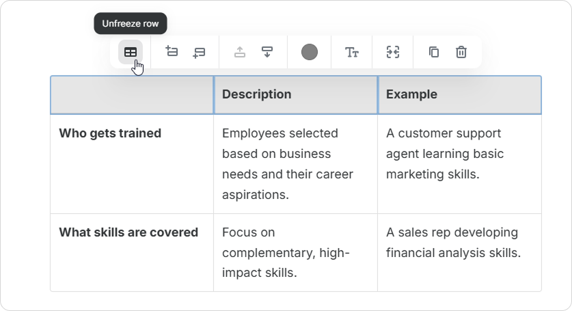This screenshot has width=572, height=311.
Task: Click the 'Who gets trained' row label
Action: click(110, 133)
